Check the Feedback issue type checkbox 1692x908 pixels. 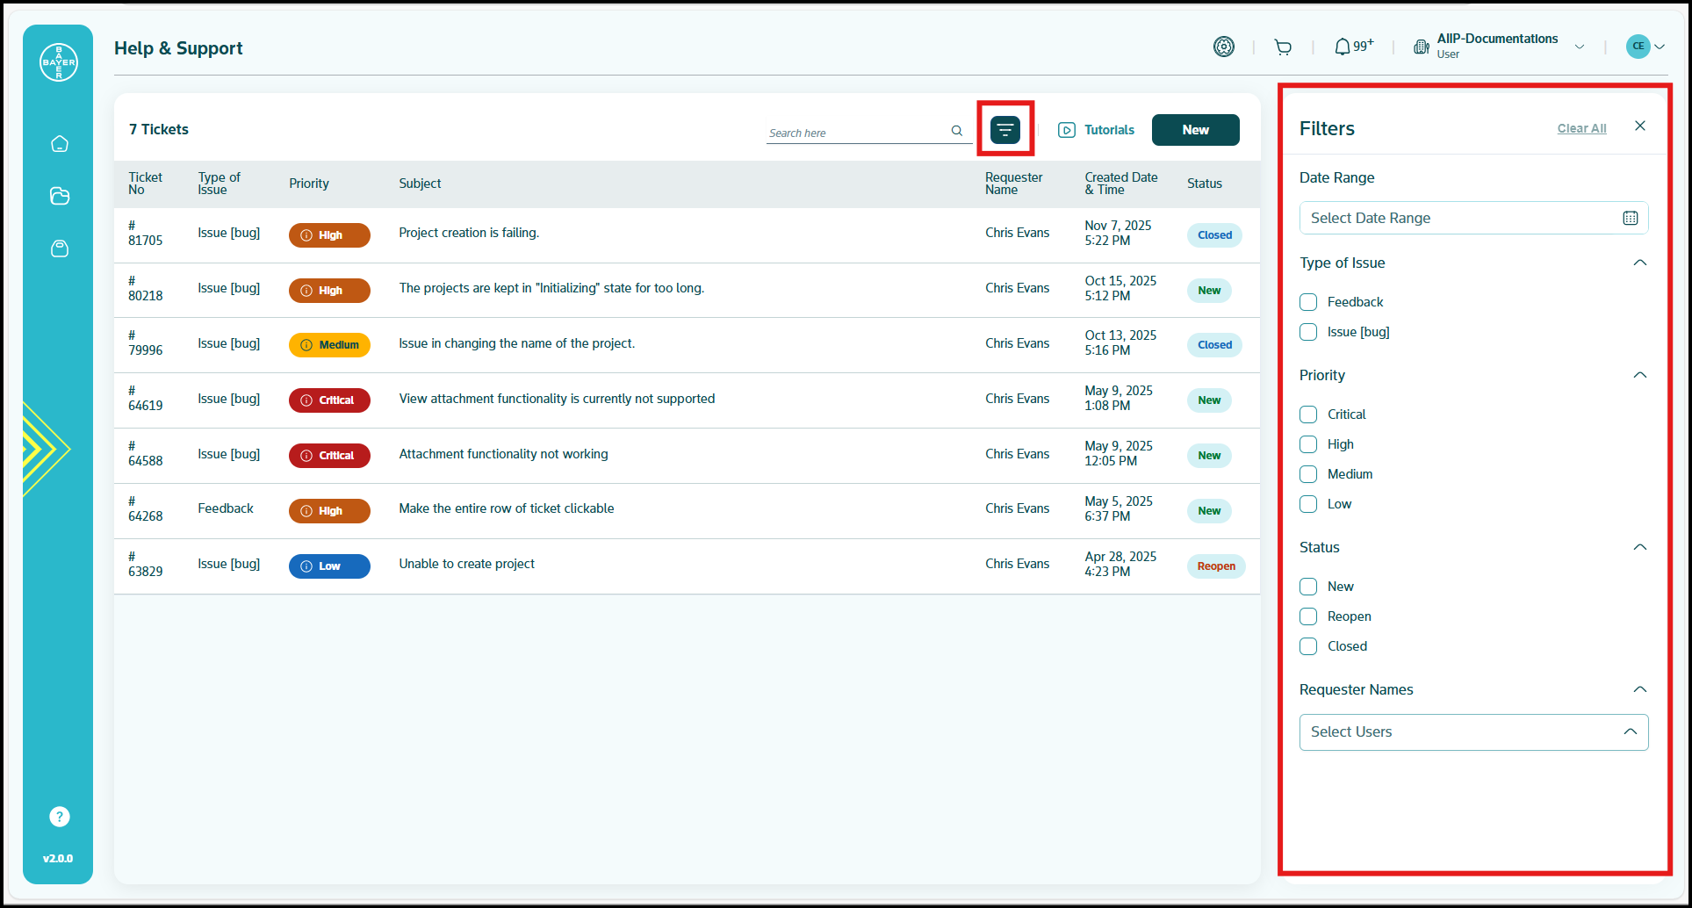tap(1308, 302)
